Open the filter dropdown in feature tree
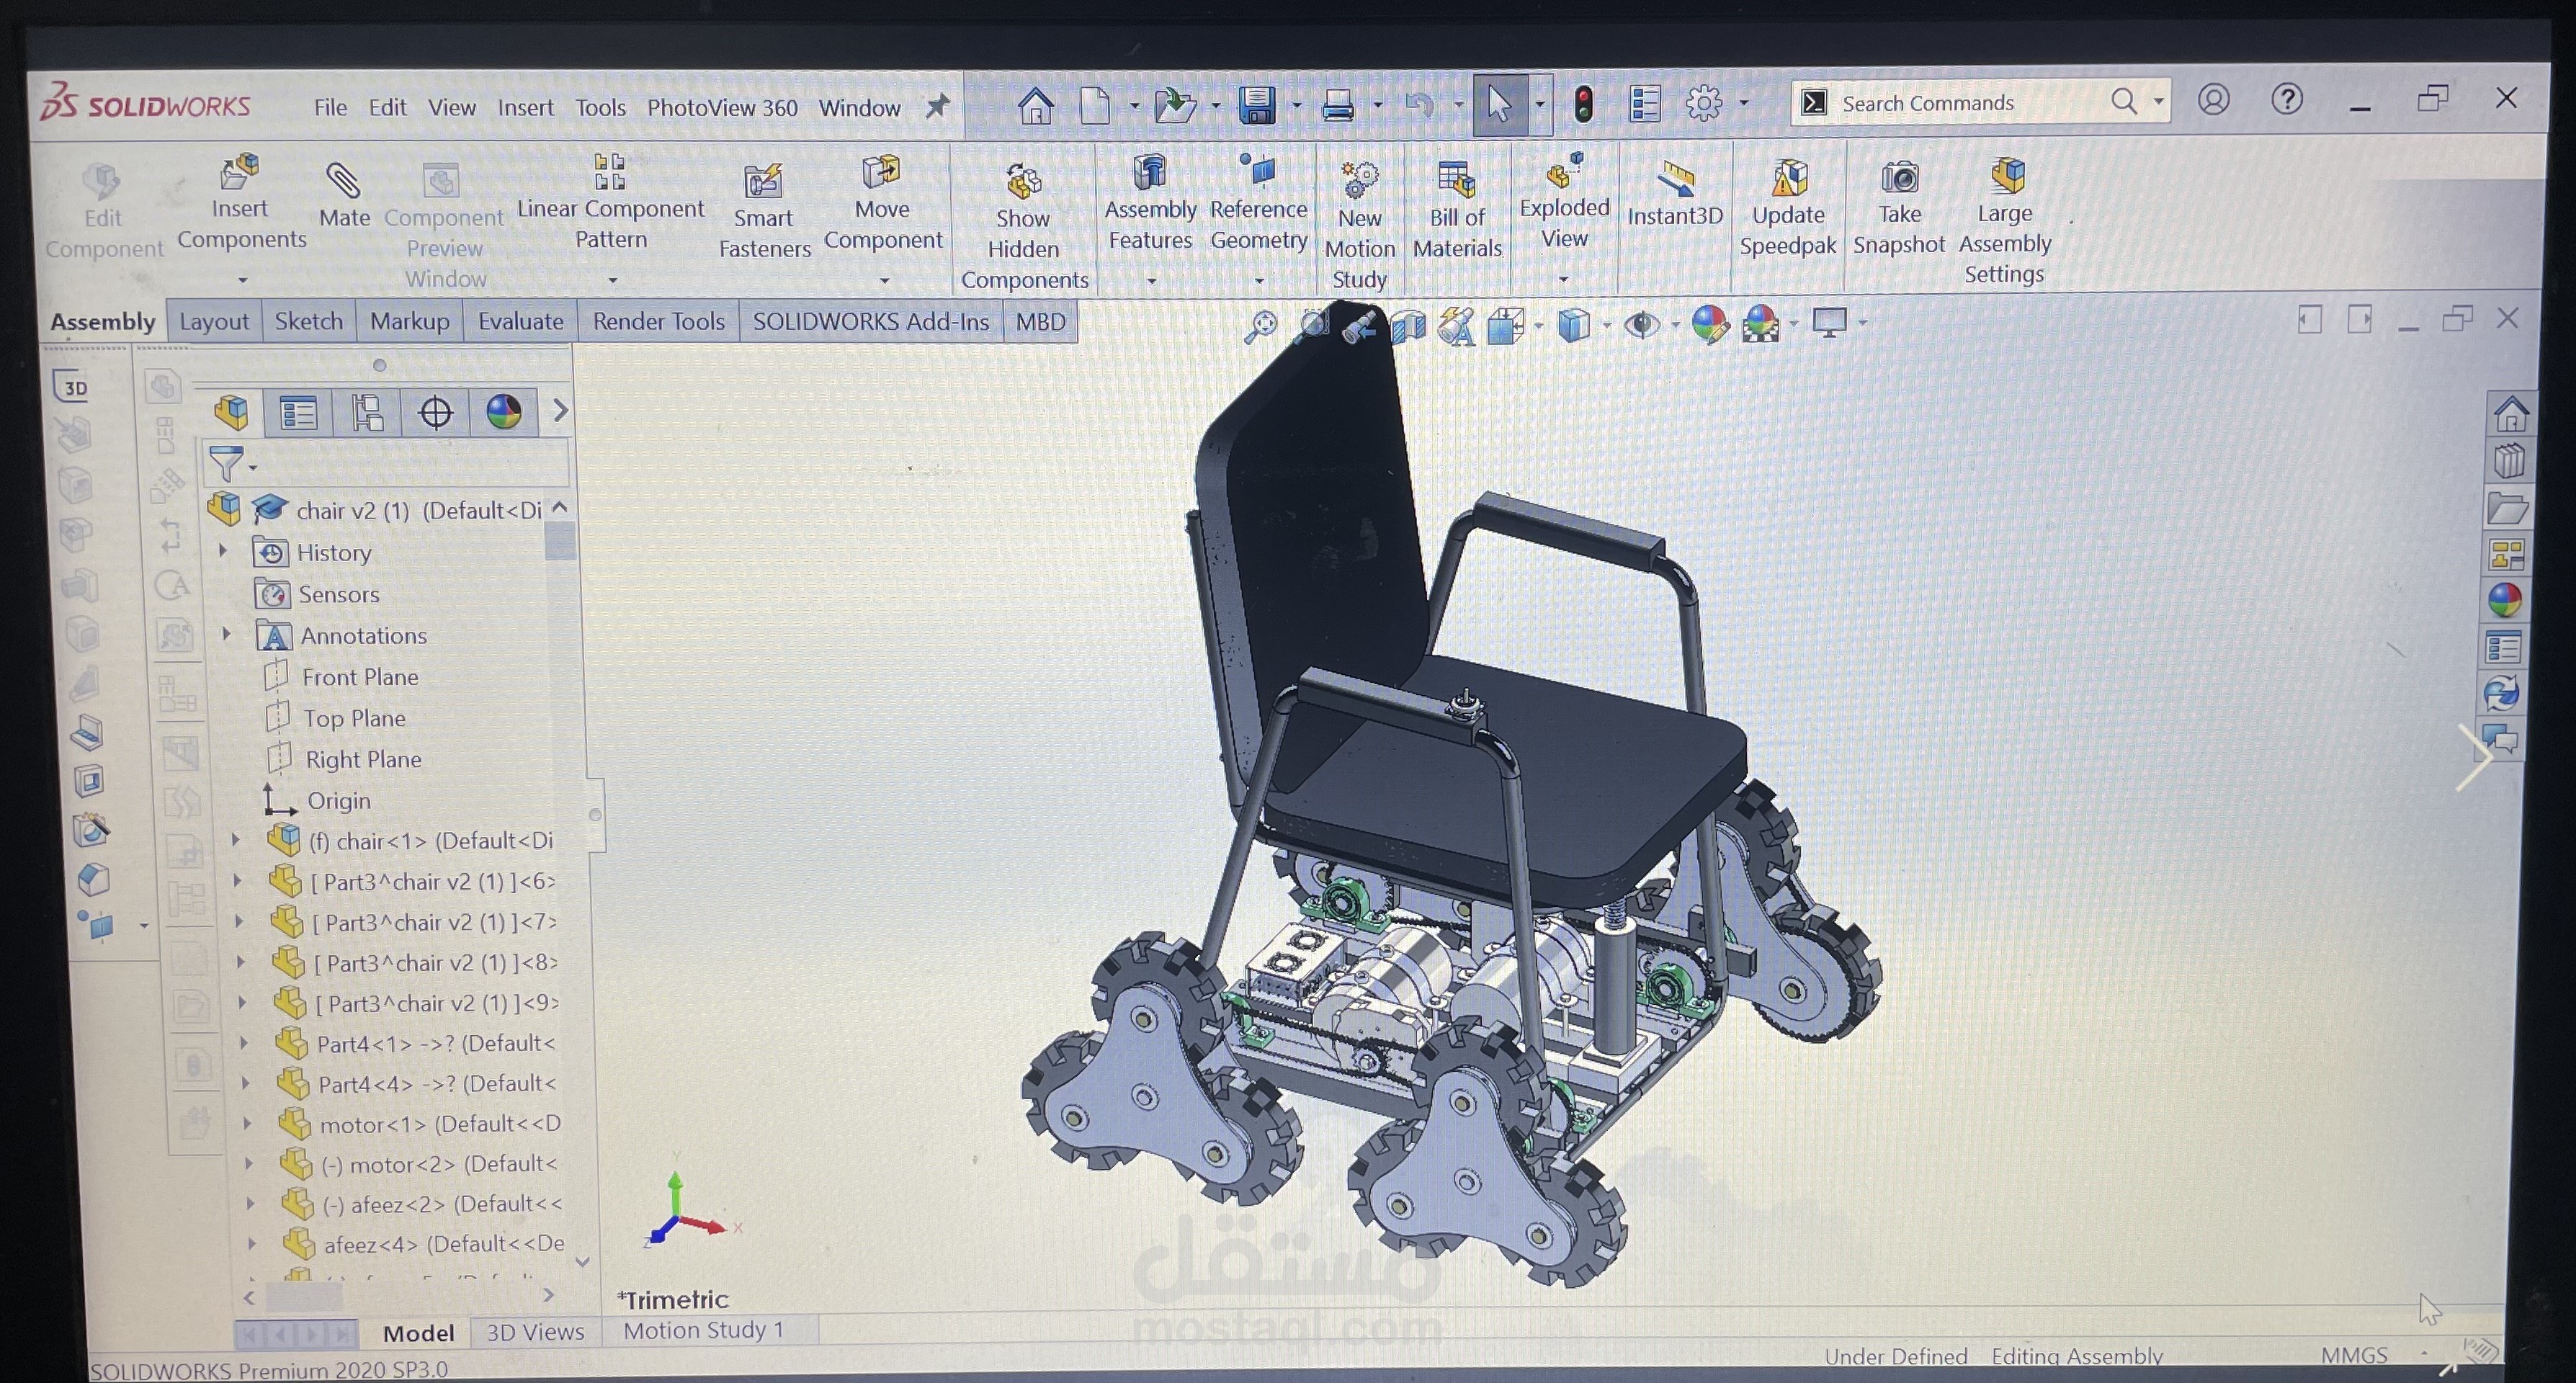The width and height of the screenshot is (2576, 1383). (254, 467)
